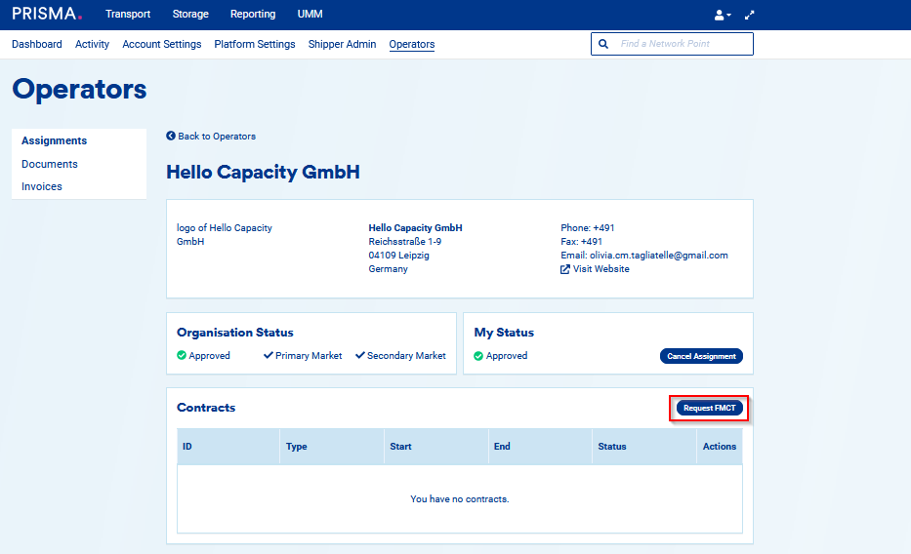Open the Reporting menu
This screenshot has width=911, height=554.
click(x=253, y=14)
